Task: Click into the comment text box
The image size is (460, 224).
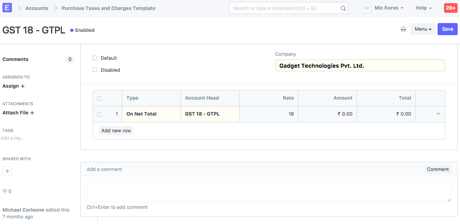Action: coord(268,192)
